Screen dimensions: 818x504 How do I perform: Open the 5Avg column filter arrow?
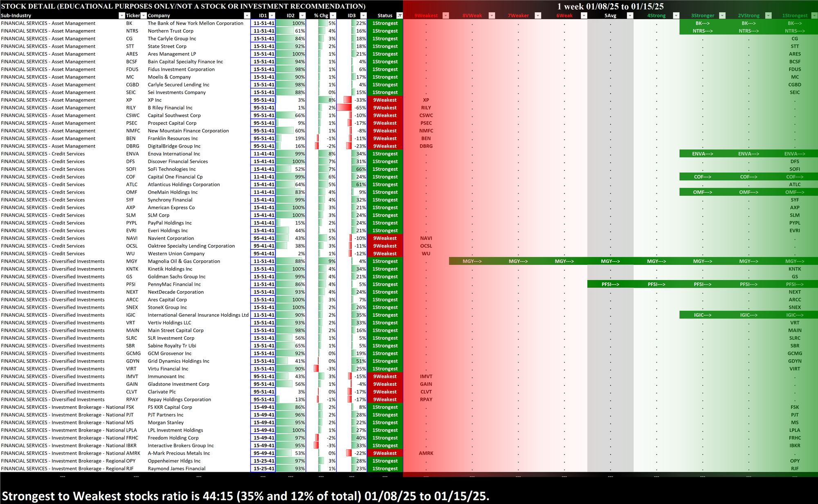pos(630,16)
